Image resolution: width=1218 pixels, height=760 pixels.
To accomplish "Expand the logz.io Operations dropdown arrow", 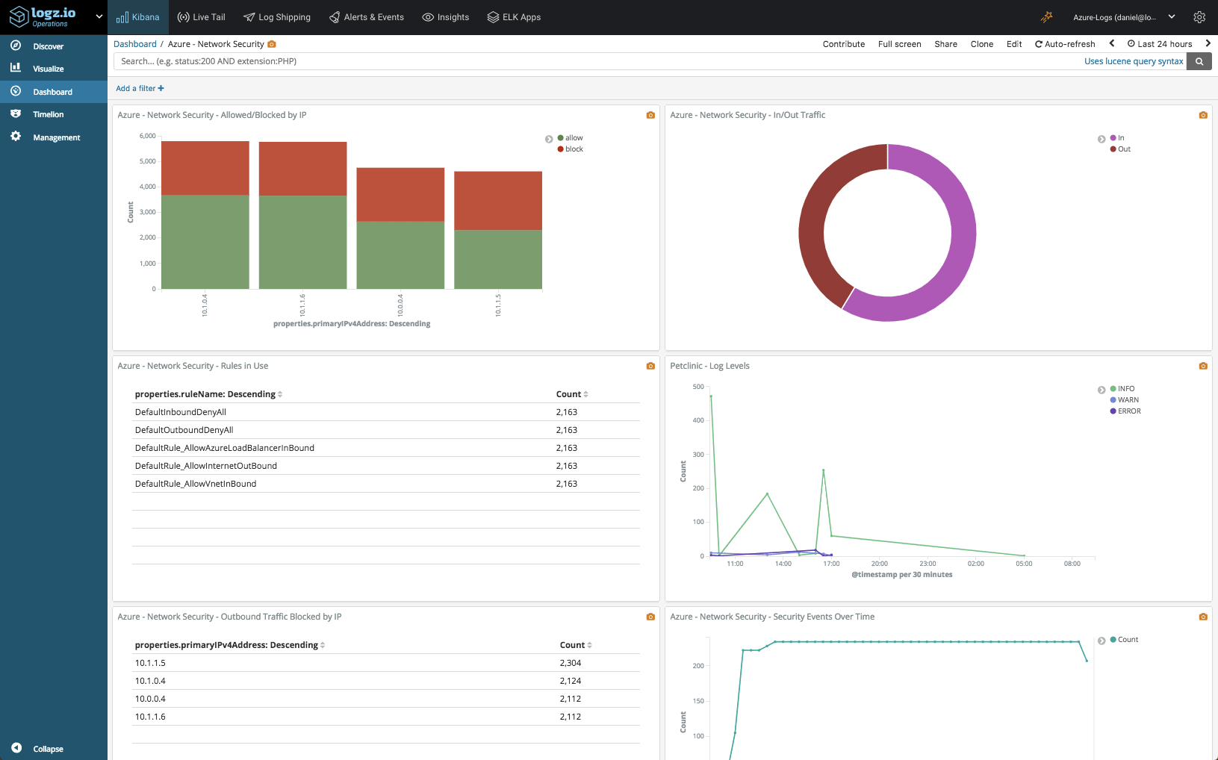I will (x=99, y=16).
